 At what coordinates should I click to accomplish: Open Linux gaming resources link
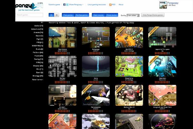tap(97, 5)
